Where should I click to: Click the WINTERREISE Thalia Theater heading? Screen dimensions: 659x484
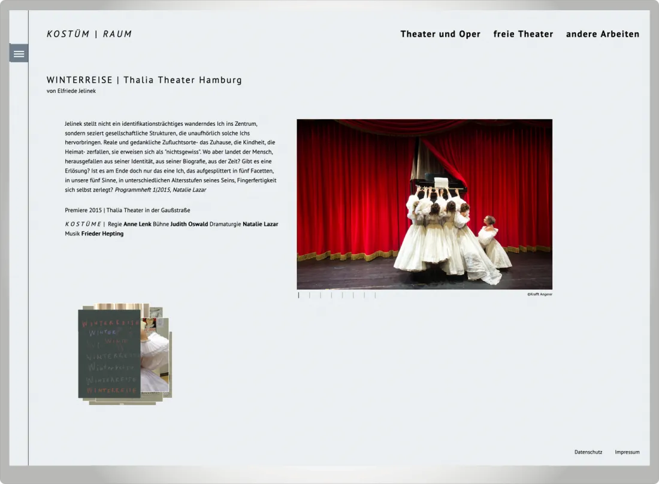point(144,80)
